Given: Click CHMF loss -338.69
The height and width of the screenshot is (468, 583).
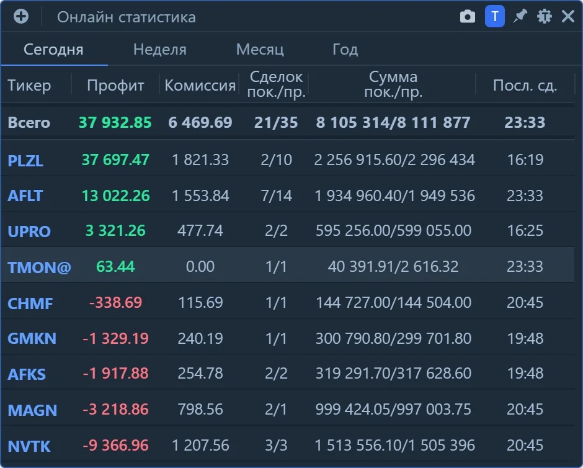Looking at the screenshot, I should coord(115,302).
